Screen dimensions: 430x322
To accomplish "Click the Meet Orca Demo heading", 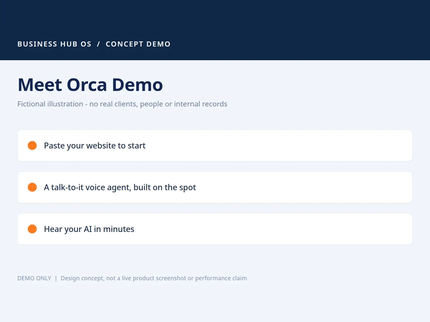I will [x=90, y=85].
